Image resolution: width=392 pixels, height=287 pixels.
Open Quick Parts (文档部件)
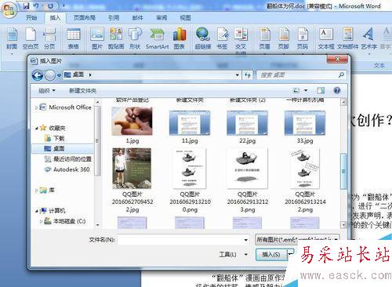click(x=347, y=38)
